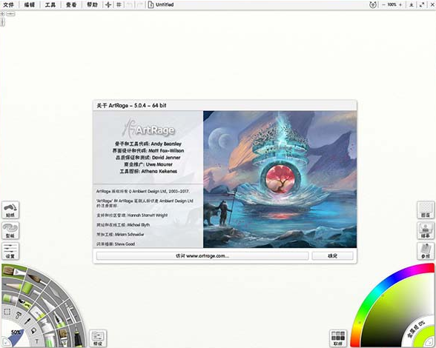Expand the Presets panel button
This screenshot has height=348, width=436.
point(98,338)
